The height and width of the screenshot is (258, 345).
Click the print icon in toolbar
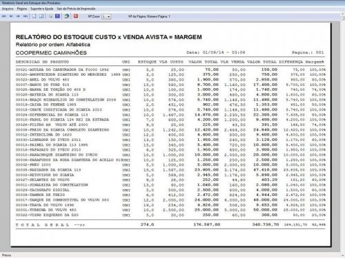(51, 17)
